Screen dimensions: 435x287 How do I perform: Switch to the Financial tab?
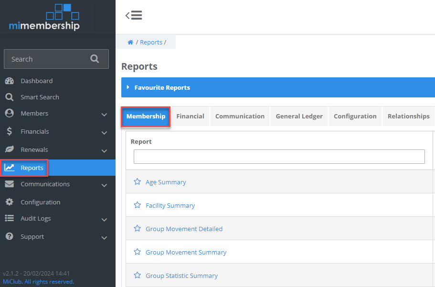coord(191,117)
